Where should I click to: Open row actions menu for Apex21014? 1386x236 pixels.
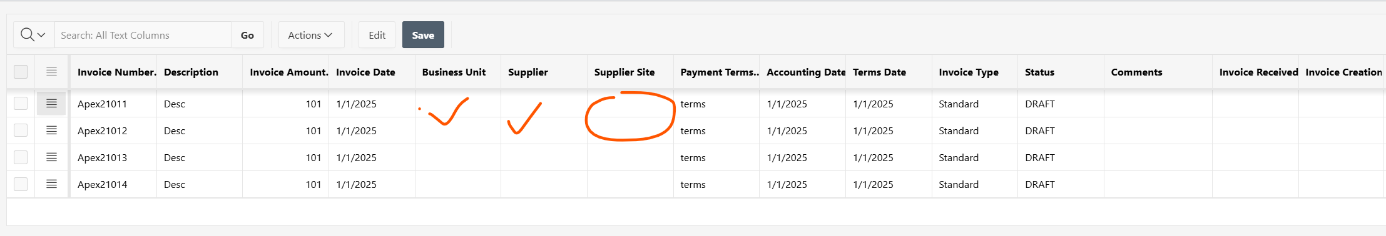coord(51,184)
